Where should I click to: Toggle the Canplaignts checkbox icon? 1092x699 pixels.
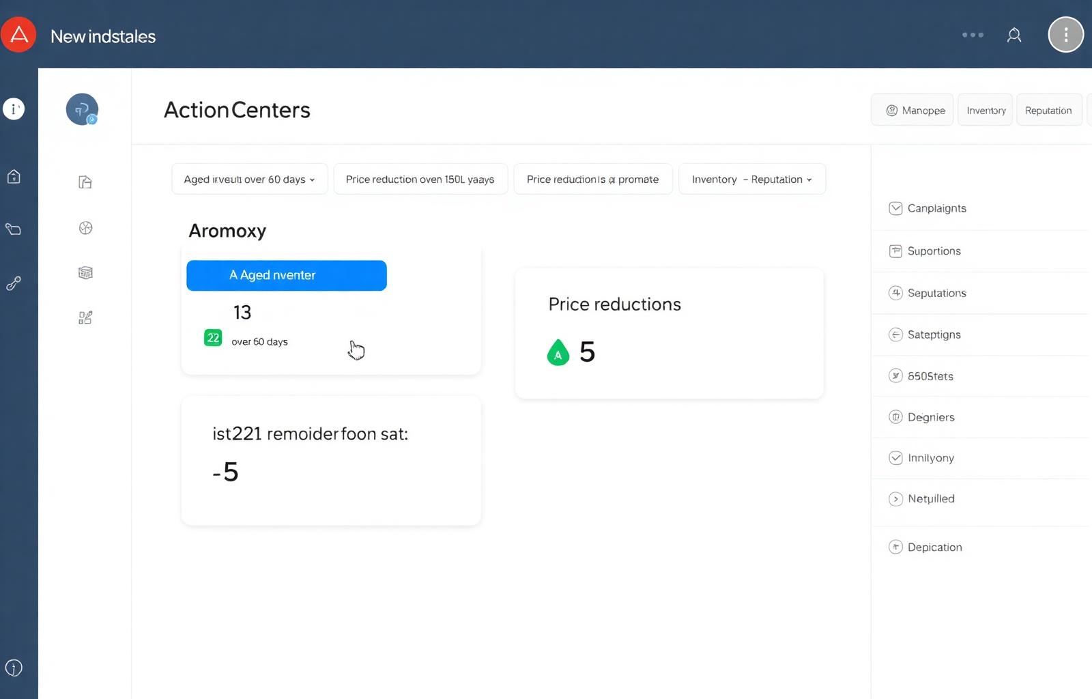point(895,208)
